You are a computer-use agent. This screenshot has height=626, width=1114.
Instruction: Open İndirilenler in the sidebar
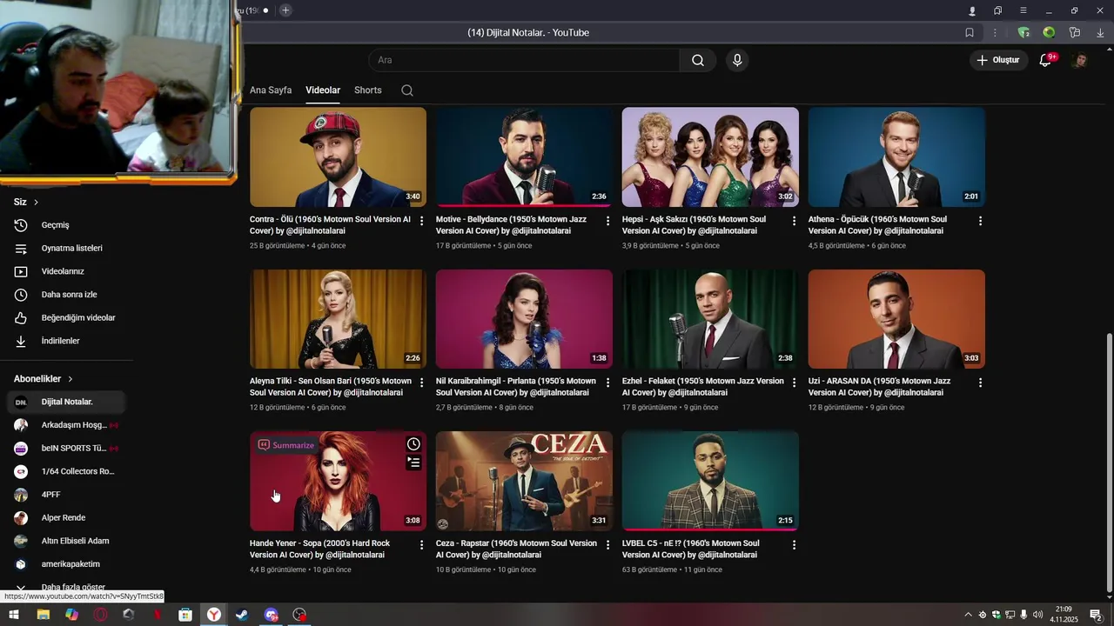click(66, 341)
